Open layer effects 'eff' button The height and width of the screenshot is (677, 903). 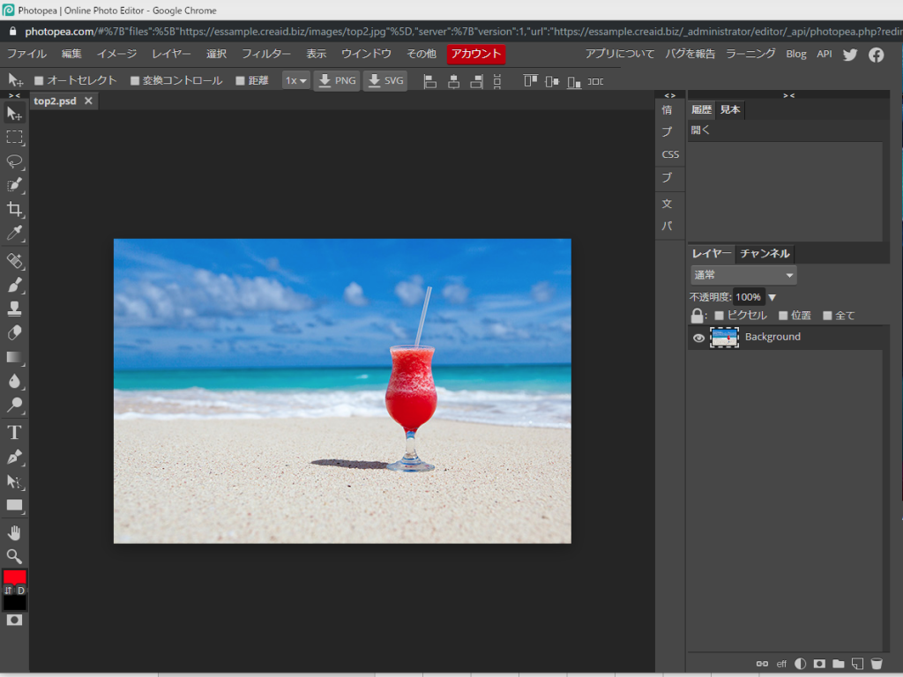(x=781, y=664)
